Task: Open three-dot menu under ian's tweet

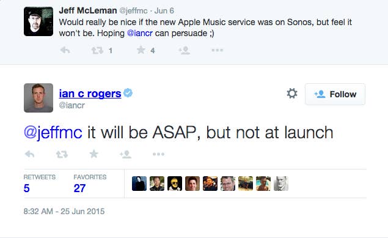Action: [x=158, y=154]
